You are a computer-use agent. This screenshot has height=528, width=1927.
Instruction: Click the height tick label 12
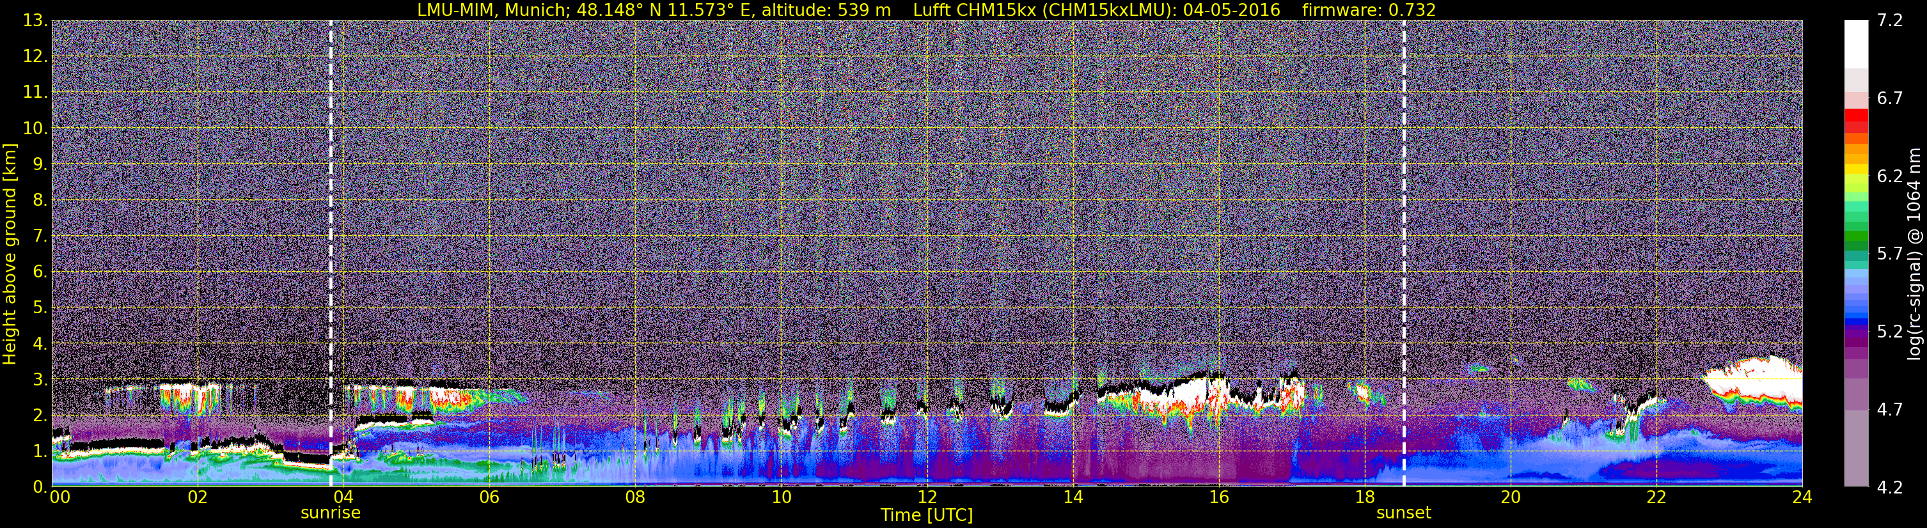[x=35, y=56]
